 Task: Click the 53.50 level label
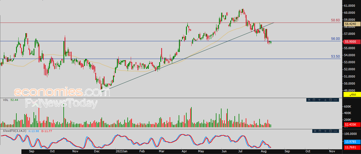coord(335,56)
